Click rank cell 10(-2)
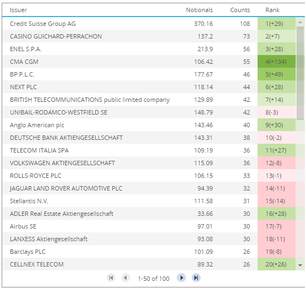 276,138
